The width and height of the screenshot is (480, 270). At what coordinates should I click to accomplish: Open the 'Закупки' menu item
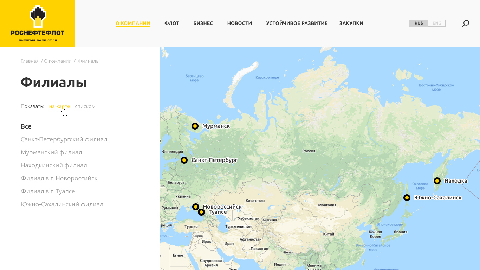point(351,23)
